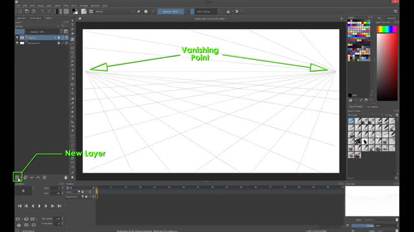This screenshot has height=232, width=414.
Task: Click the vertical mirror tool icon
Action: [237, 12]
